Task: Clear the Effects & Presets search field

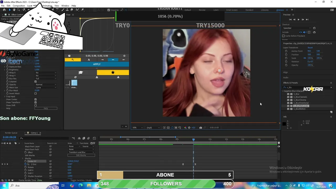Action: pyautogui.click(x=331, y=87)
